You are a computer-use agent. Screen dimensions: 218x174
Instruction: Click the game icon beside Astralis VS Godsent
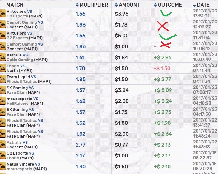point(2,144)
